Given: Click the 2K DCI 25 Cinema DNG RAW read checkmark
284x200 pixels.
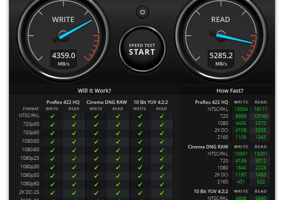Looking at the screenshot, I should tap(118, 193).
